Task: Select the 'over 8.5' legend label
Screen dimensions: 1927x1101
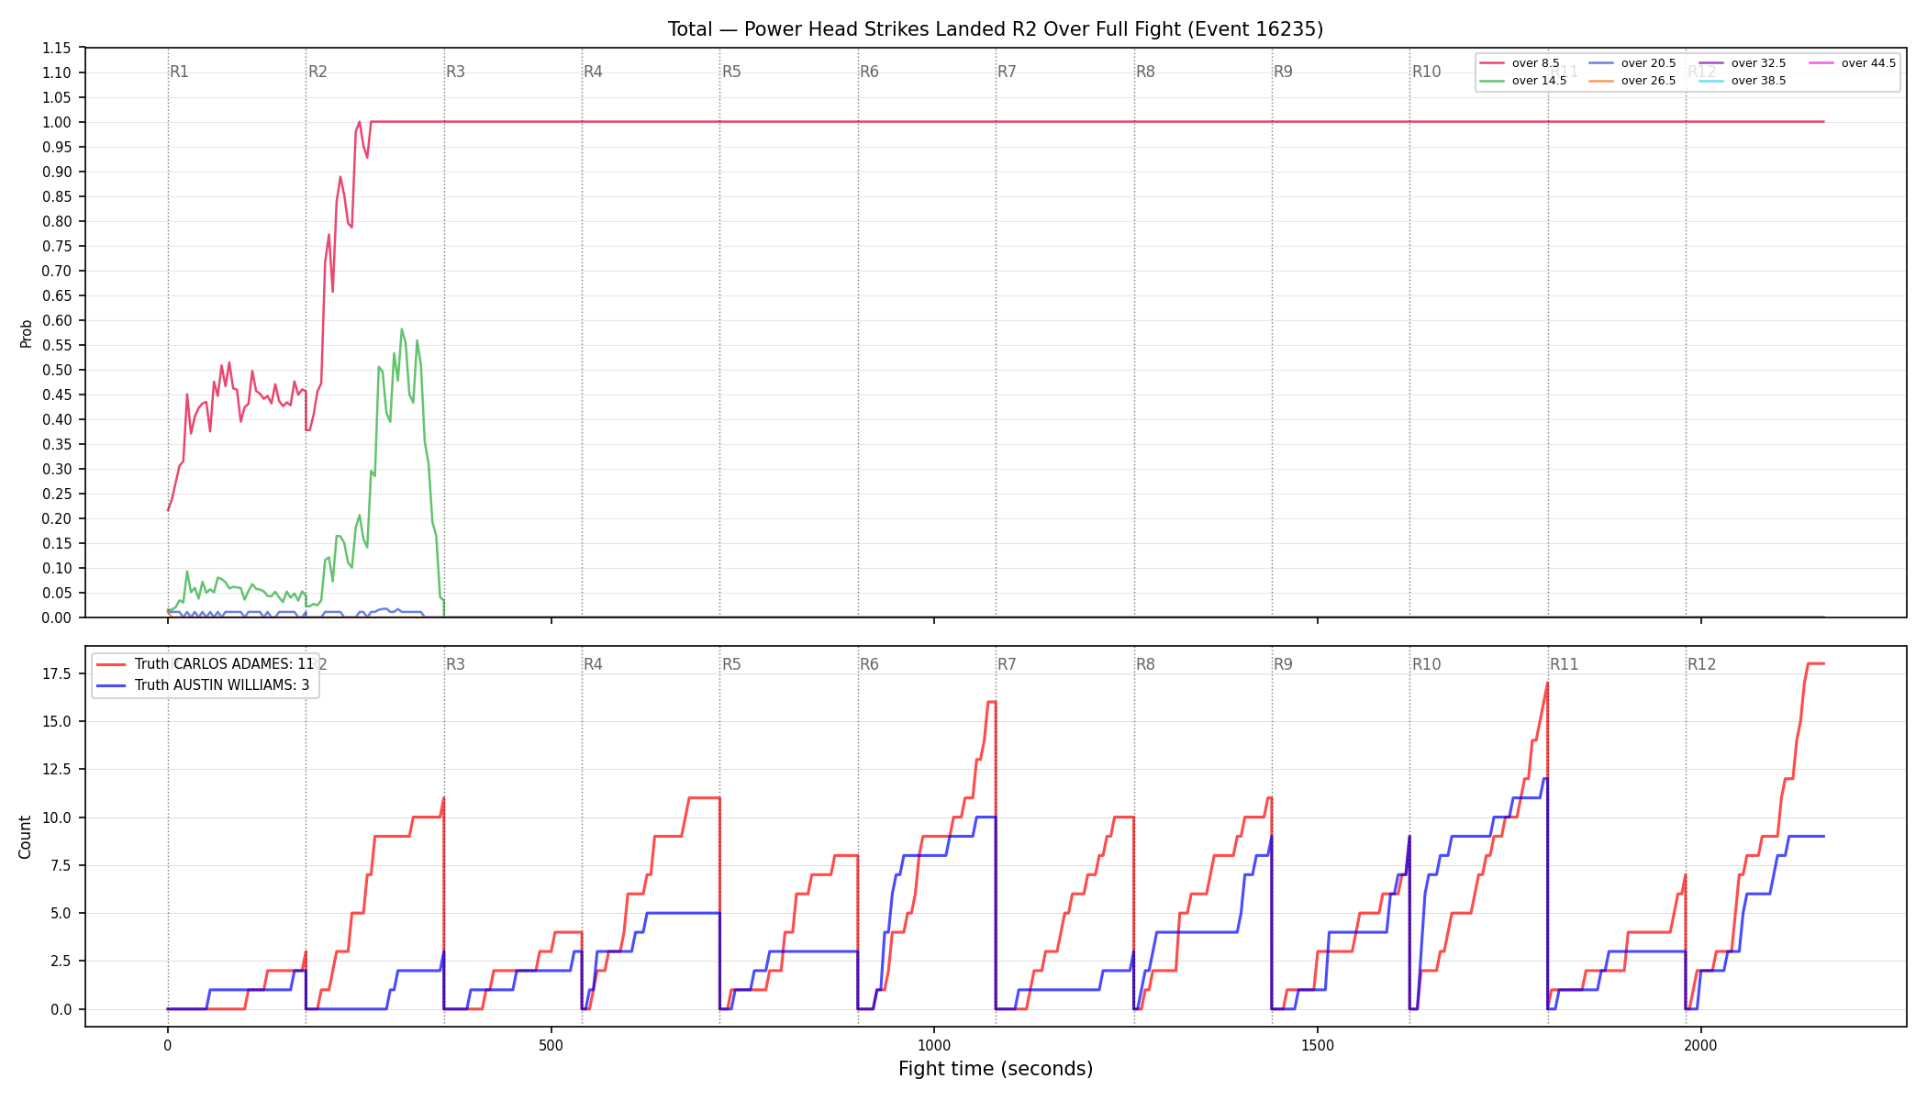Action: tap(1535, 63)
